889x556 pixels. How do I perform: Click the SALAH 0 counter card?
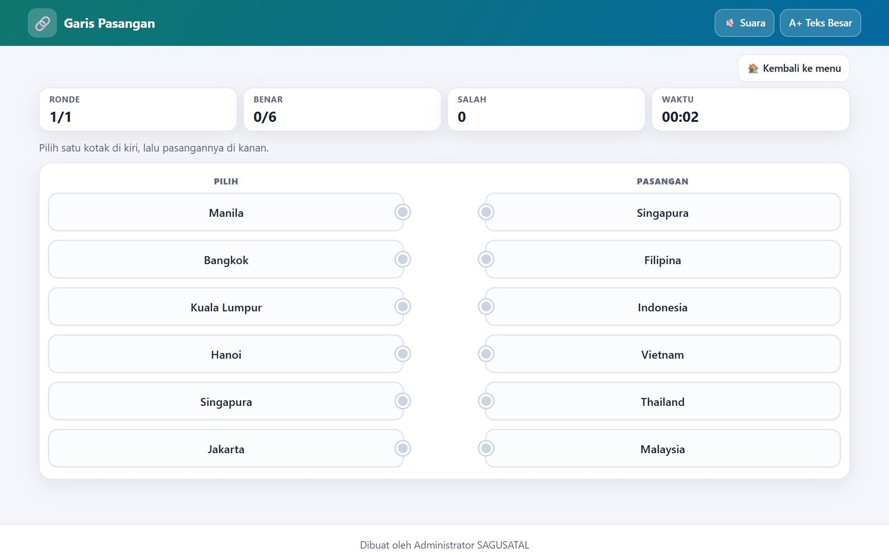(x=546, y=110)
